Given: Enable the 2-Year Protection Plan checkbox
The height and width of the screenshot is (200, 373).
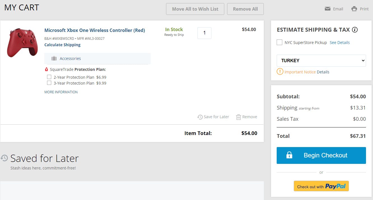Looking at the screenshot, I should click(x=49, y=77).
